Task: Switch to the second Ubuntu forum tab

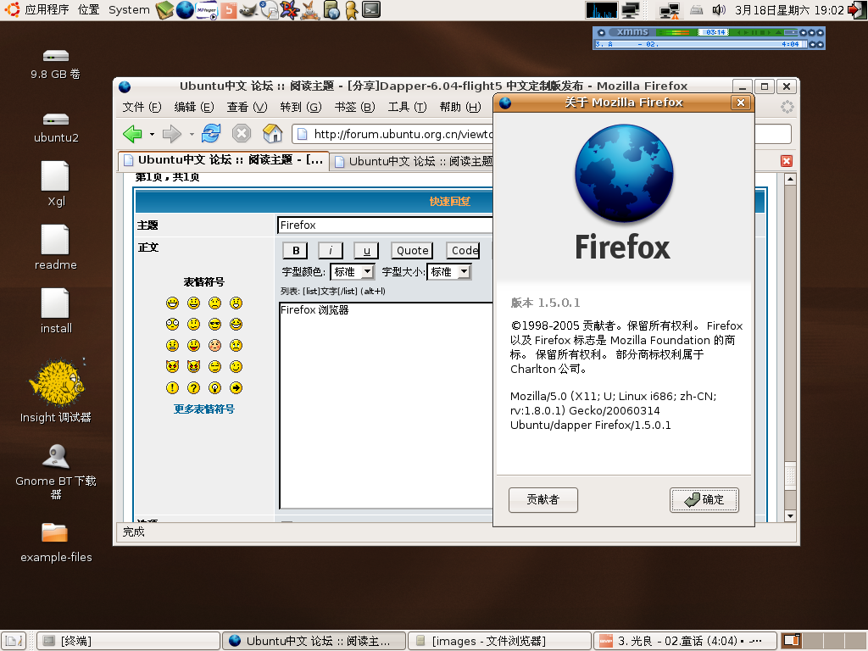Action: coord(413,161)
